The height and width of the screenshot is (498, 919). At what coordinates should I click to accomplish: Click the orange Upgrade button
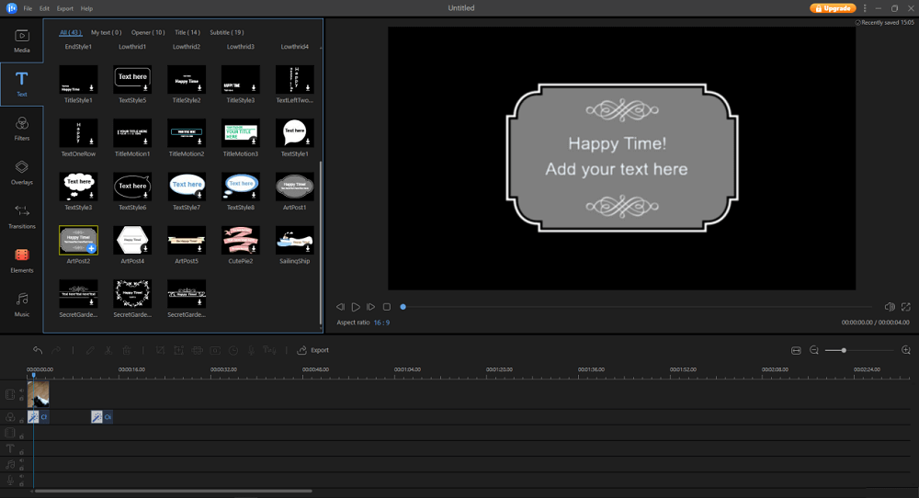833,8
